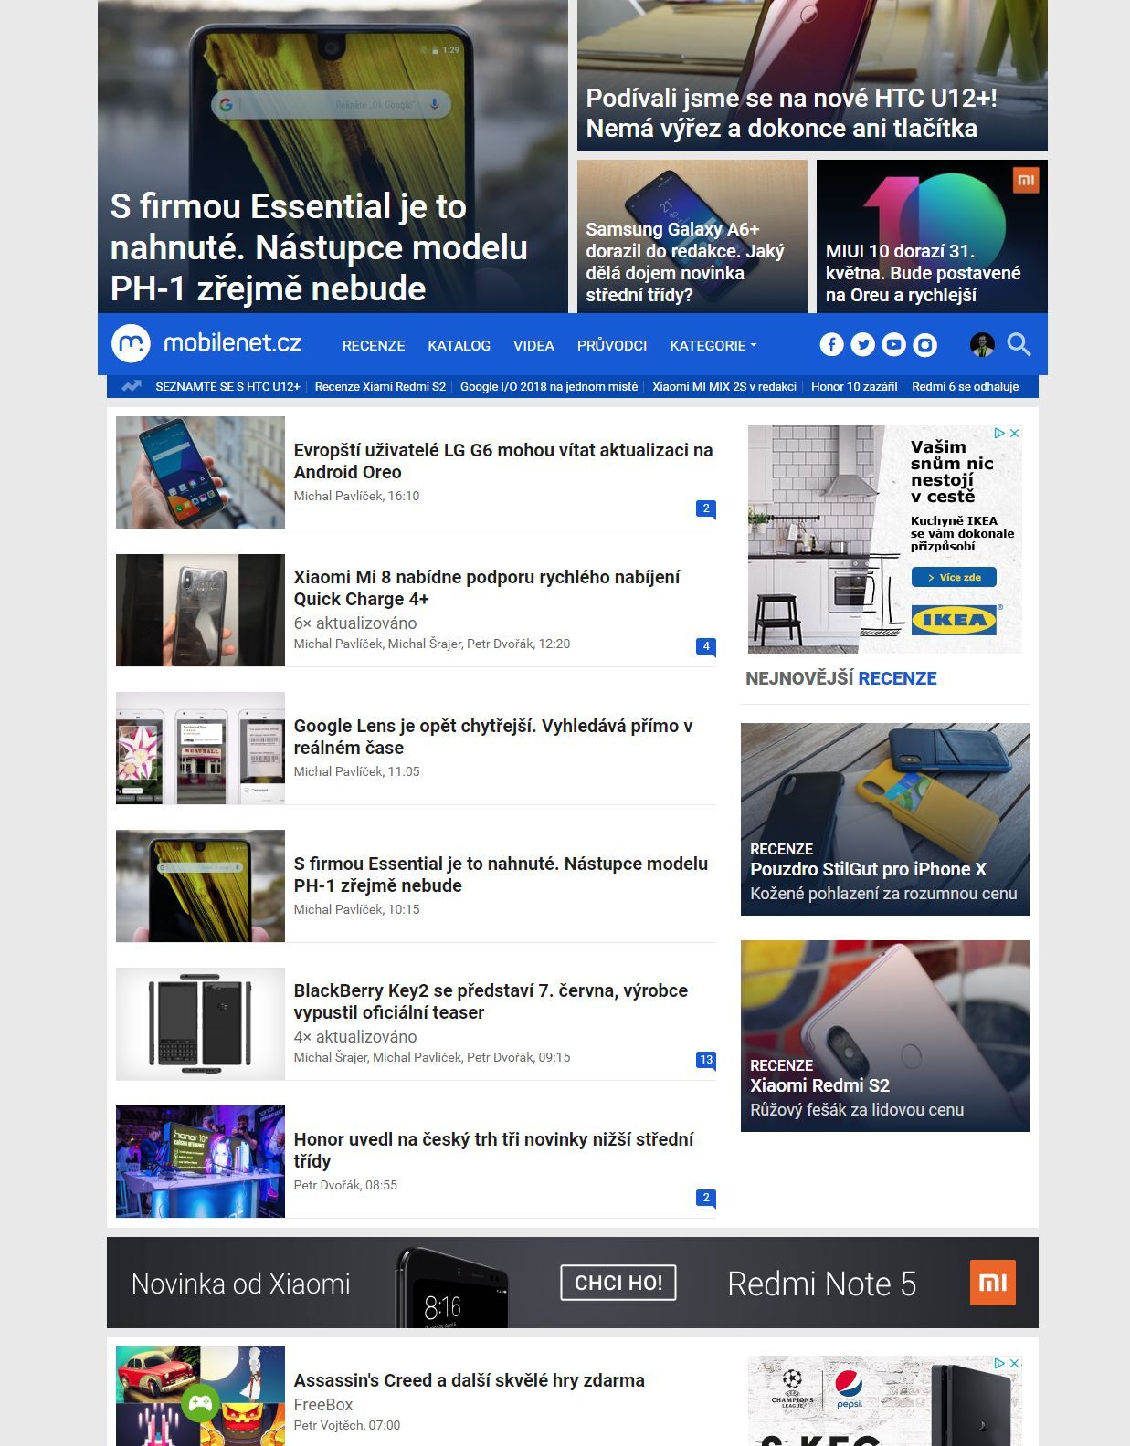The image size is (1130, 1446).
Task: Click the Mi logo on Redmi Note 5 banner
Action: [x=992, y=1283]
